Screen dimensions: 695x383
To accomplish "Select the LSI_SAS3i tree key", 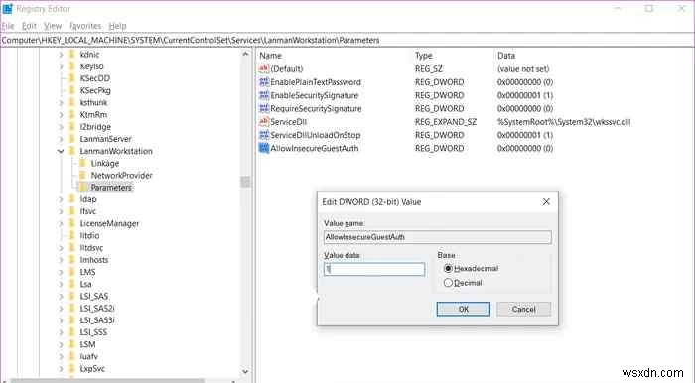I will [97, 320].
